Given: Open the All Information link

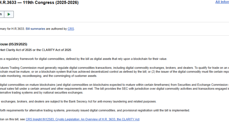Looking at the screenshot, I should 222,2.
